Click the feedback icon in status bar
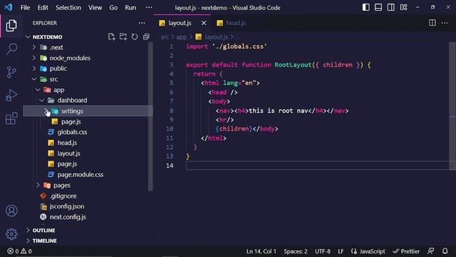The image size is (456, 257). click(430, 251)
